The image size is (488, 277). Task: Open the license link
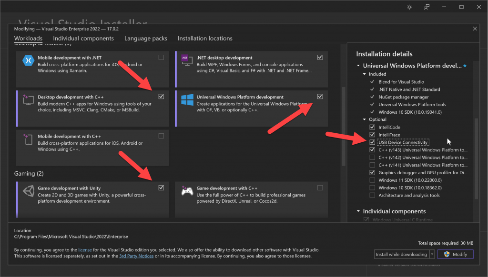(85, 250)
